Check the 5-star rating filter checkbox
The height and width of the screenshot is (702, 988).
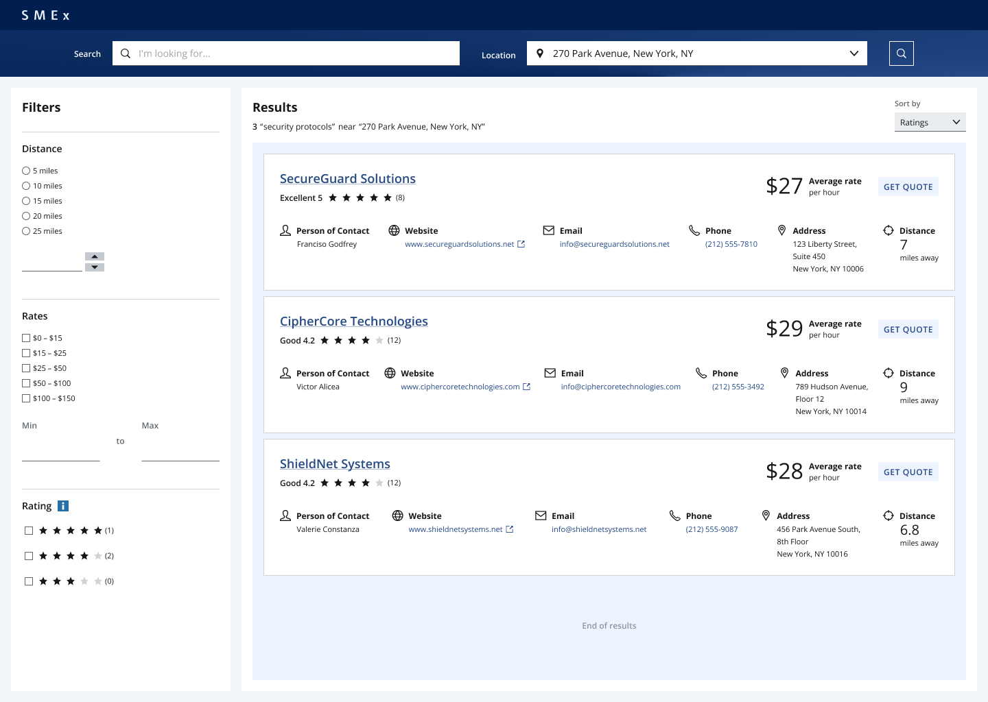(x=29, y=531)
